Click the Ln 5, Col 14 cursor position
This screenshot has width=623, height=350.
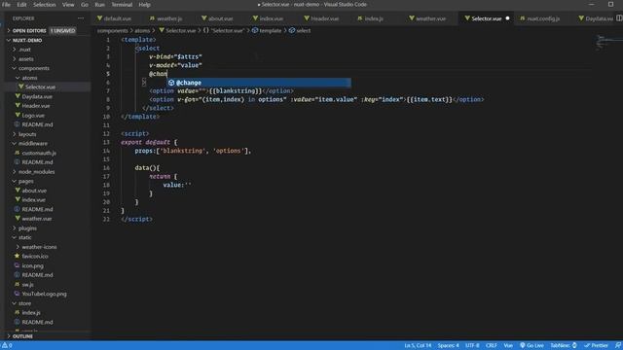(418, 345)
